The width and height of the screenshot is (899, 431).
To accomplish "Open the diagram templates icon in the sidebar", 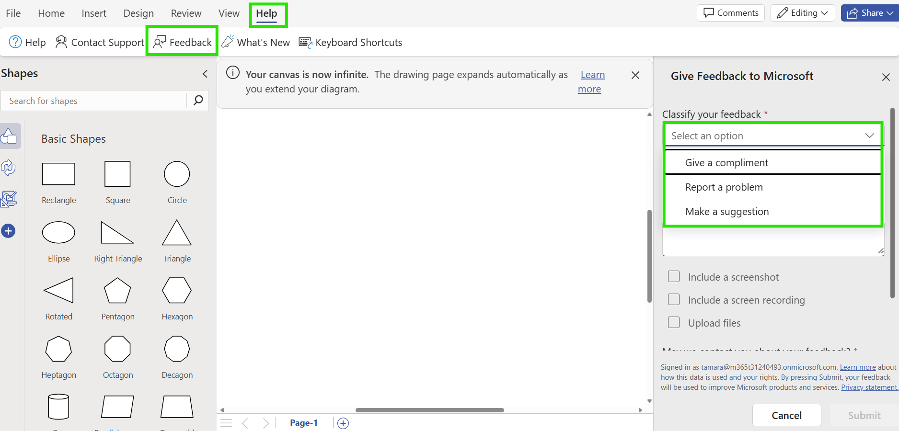I will pos(8,199).
